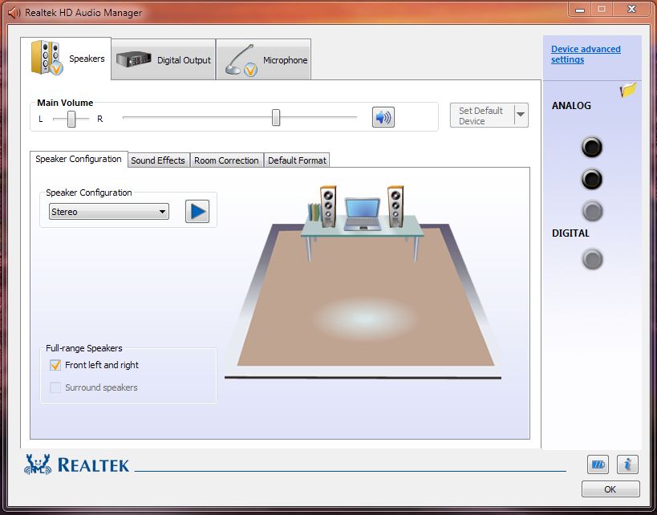This screenshot has height=515, width=657.
Task: Click the digital jack connector
Action: click(592, 259)
